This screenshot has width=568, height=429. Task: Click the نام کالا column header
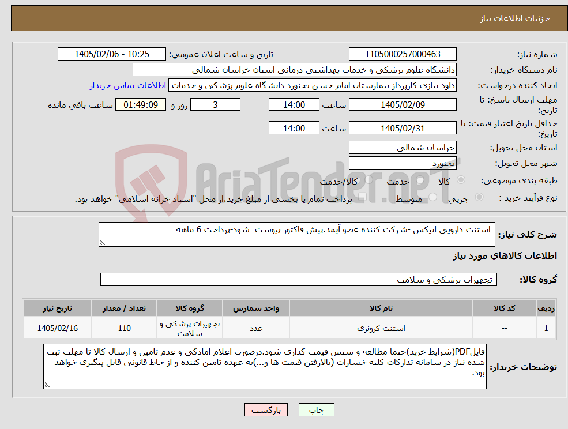[381, 308]
